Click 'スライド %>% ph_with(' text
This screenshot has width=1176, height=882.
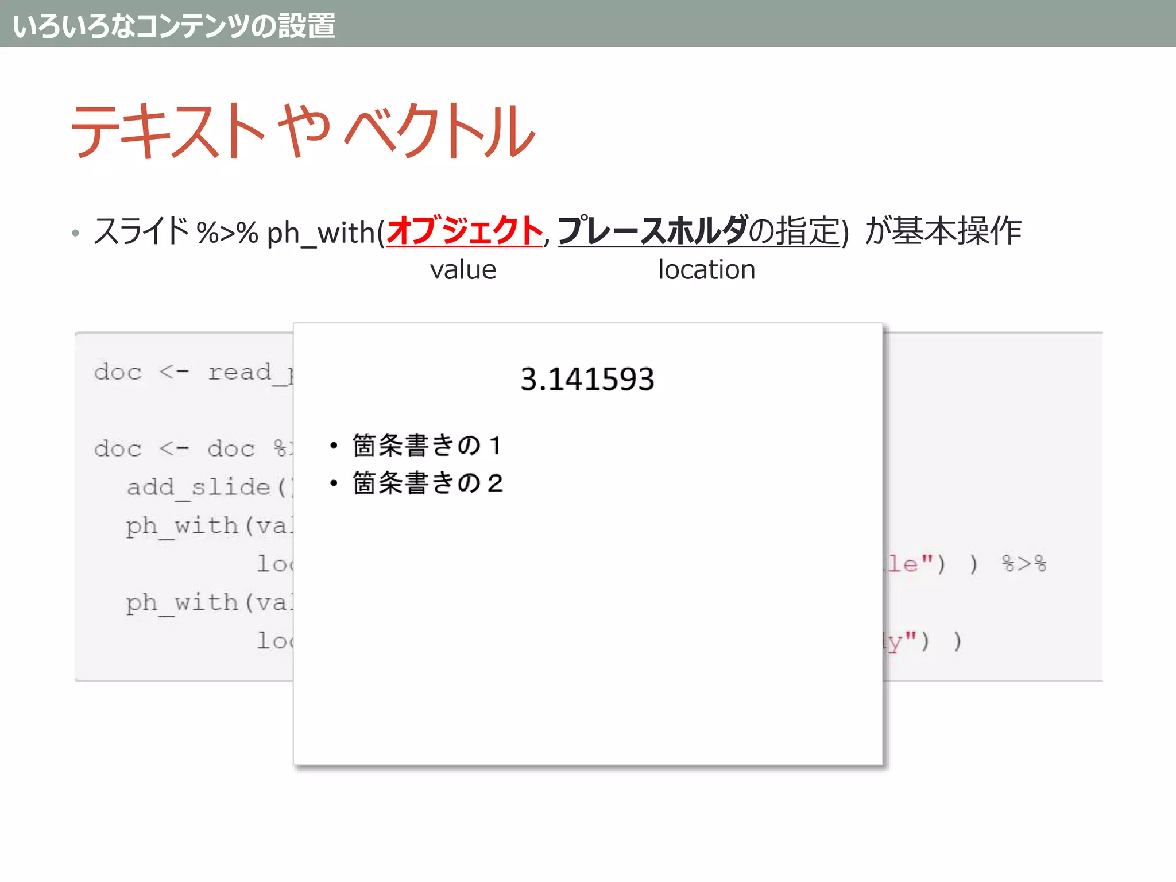click(238, 232)
